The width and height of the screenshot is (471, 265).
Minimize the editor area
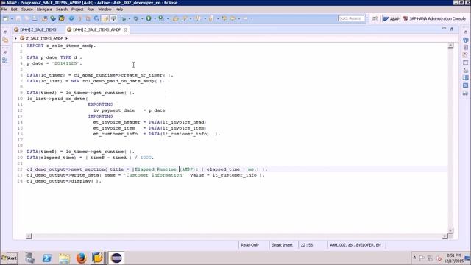(x=444, y=29)
